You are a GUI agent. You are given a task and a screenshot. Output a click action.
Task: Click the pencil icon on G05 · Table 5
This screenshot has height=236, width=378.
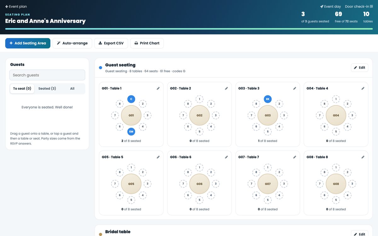[x=158, y=157]
